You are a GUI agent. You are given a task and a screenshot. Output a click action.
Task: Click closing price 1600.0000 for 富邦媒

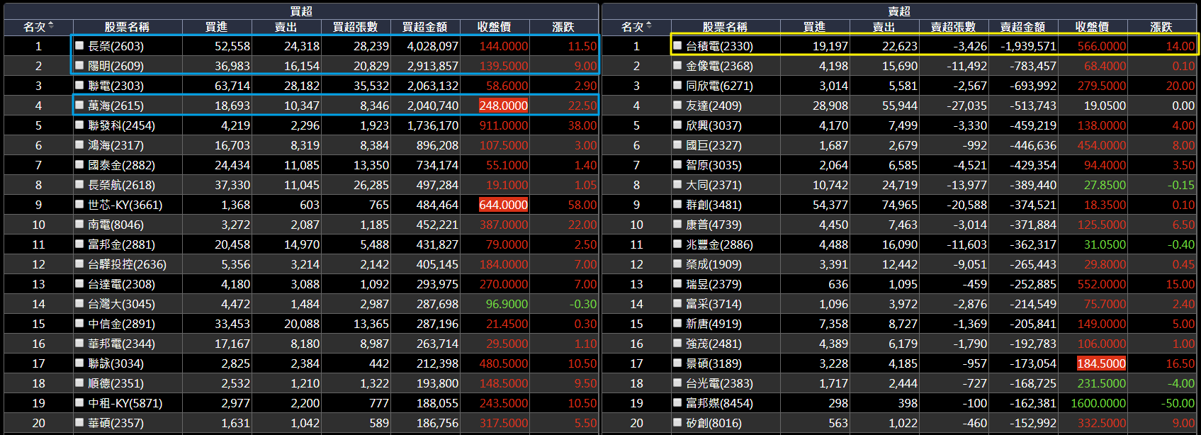[x=1098, y=403]
